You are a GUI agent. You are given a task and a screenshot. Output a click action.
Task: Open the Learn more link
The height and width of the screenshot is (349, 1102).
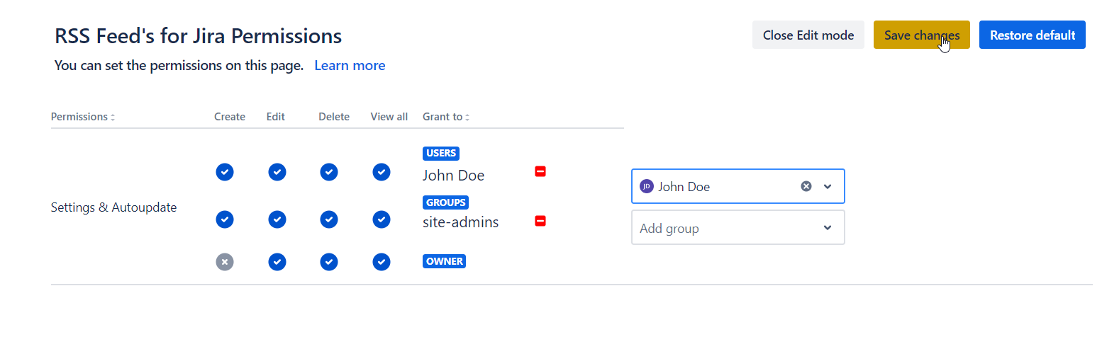pos(350,66)
